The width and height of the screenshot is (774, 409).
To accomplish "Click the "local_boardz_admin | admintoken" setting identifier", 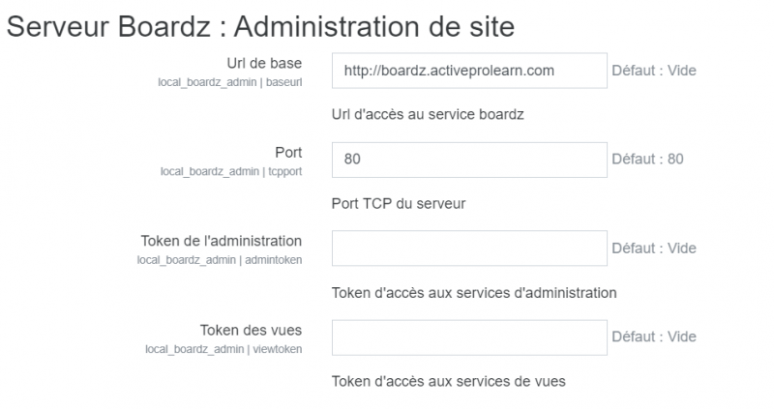I will click(220, 260).
